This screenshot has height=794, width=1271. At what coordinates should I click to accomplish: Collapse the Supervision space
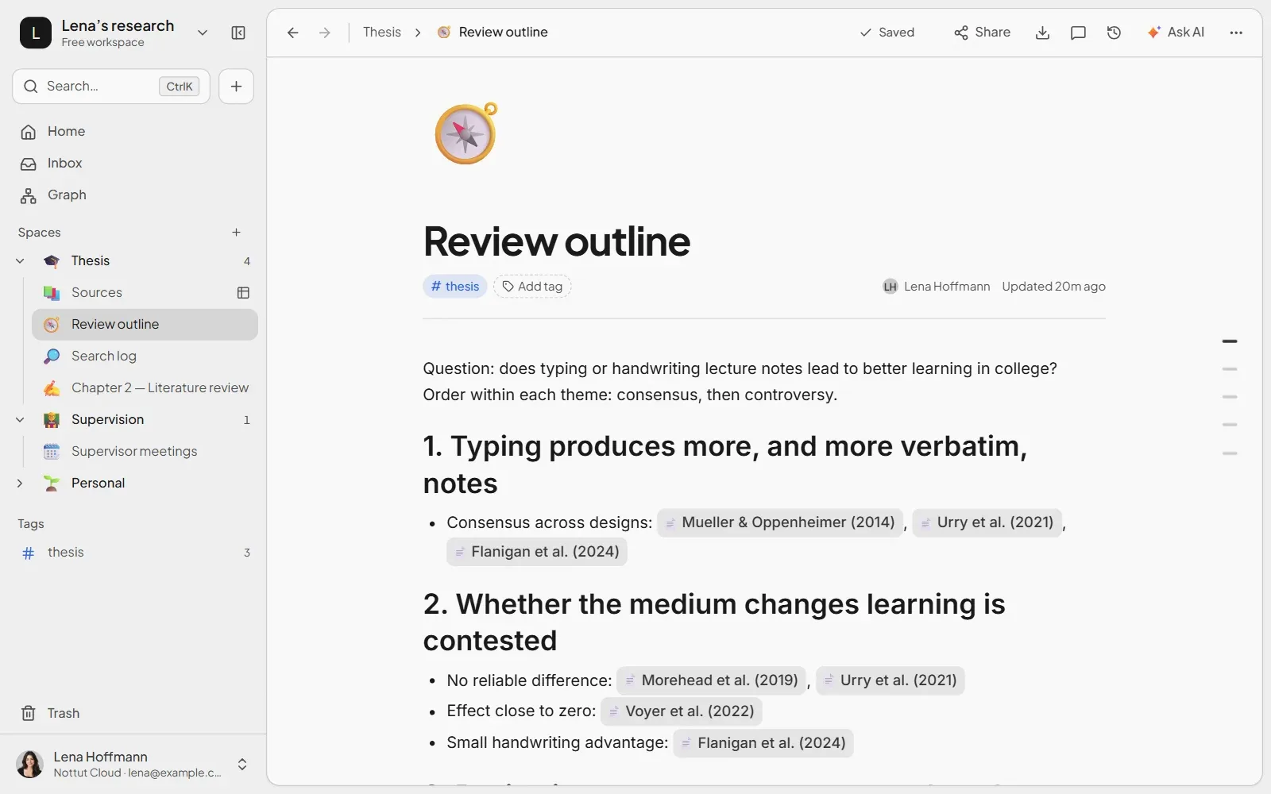click(x=20, y=419)
